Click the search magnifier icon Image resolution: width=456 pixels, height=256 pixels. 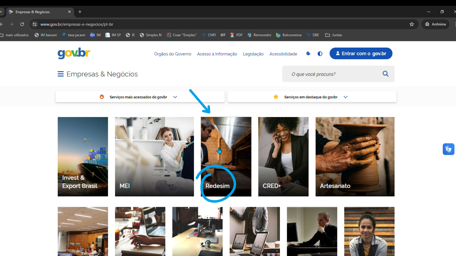[x=385, y=74]
